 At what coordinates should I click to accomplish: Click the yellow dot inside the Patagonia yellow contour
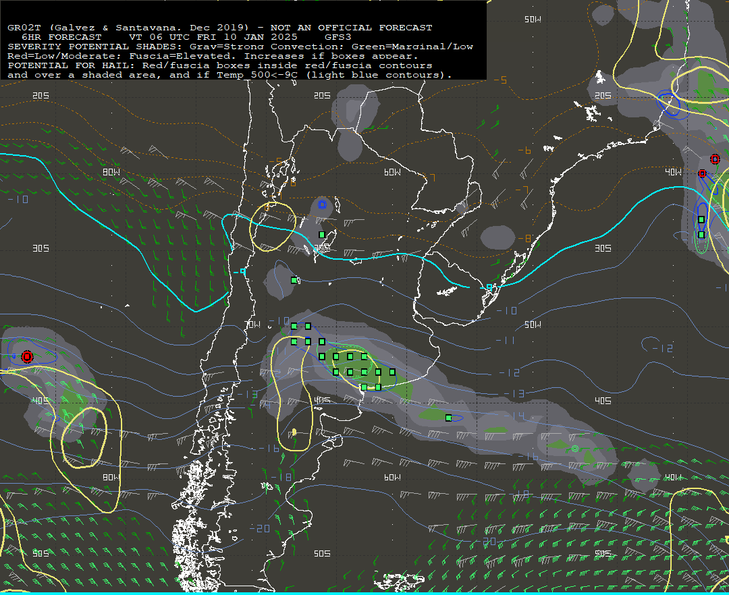pos(294,432)
